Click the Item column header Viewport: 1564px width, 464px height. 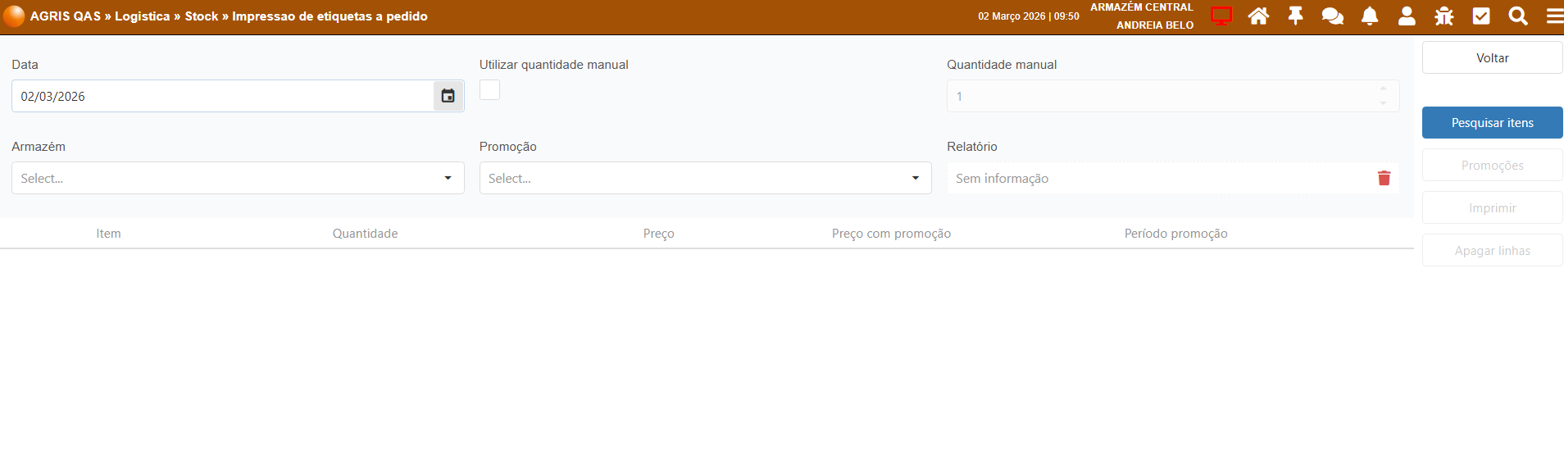[108, 234]
